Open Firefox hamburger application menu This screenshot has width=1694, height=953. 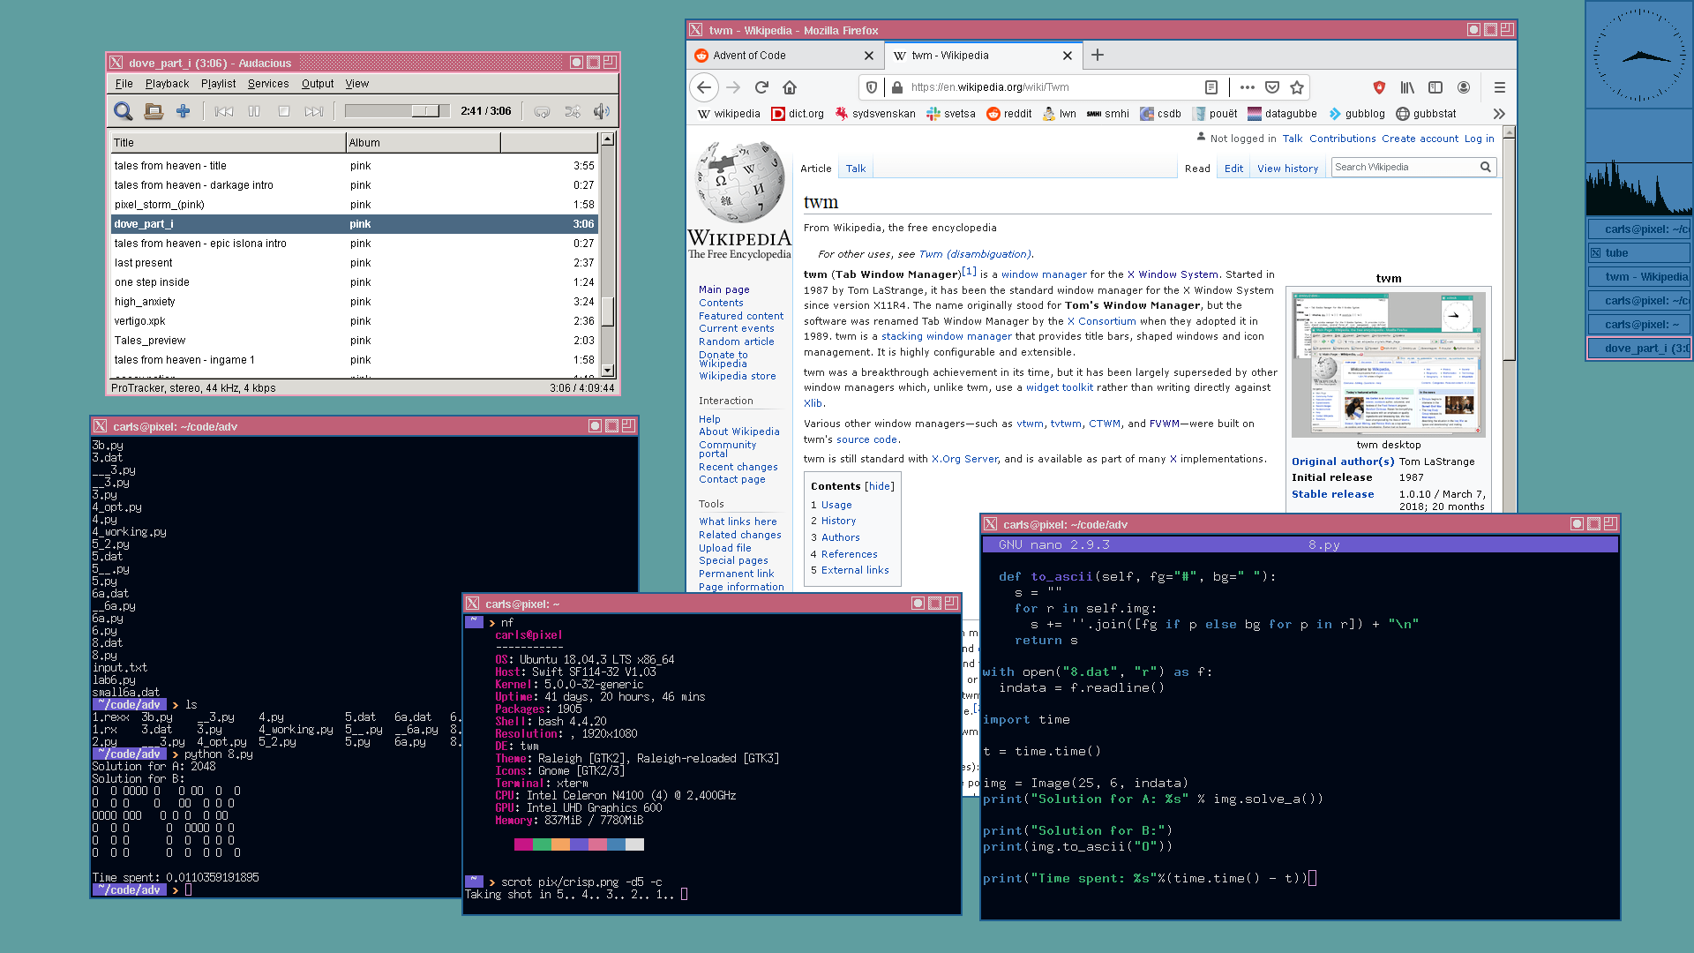pyautogui.click(x=1499, y=87)
